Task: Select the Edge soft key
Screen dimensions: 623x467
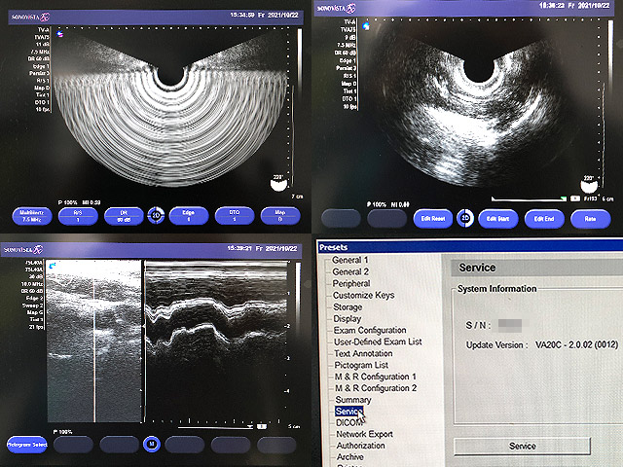Action: point(189,216)
